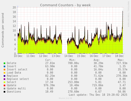131x101 pixels.
Task: Click the dark blue Replace legend swatch
Action: pos(4,76)
